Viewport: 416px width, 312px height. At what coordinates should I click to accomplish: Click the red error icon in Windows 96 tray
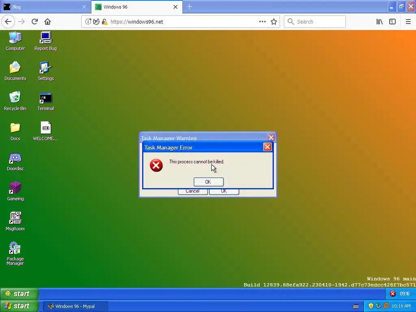pyautogui.click(x=393, y=294)
